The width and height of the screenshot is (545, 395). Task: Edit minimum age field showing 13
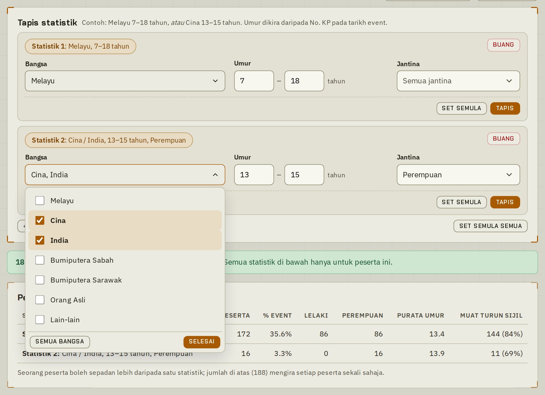(x=254, y=175)
